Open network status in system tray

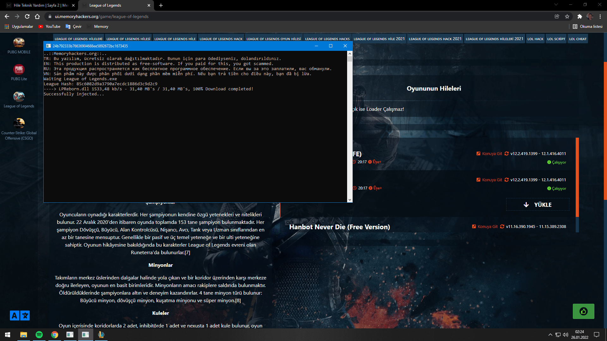pos(558,335)
